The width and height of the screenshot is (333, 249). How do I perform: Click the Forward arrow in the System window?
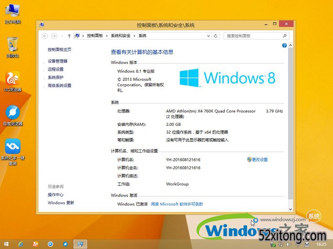pyautogui.click(x=54, y=36)
